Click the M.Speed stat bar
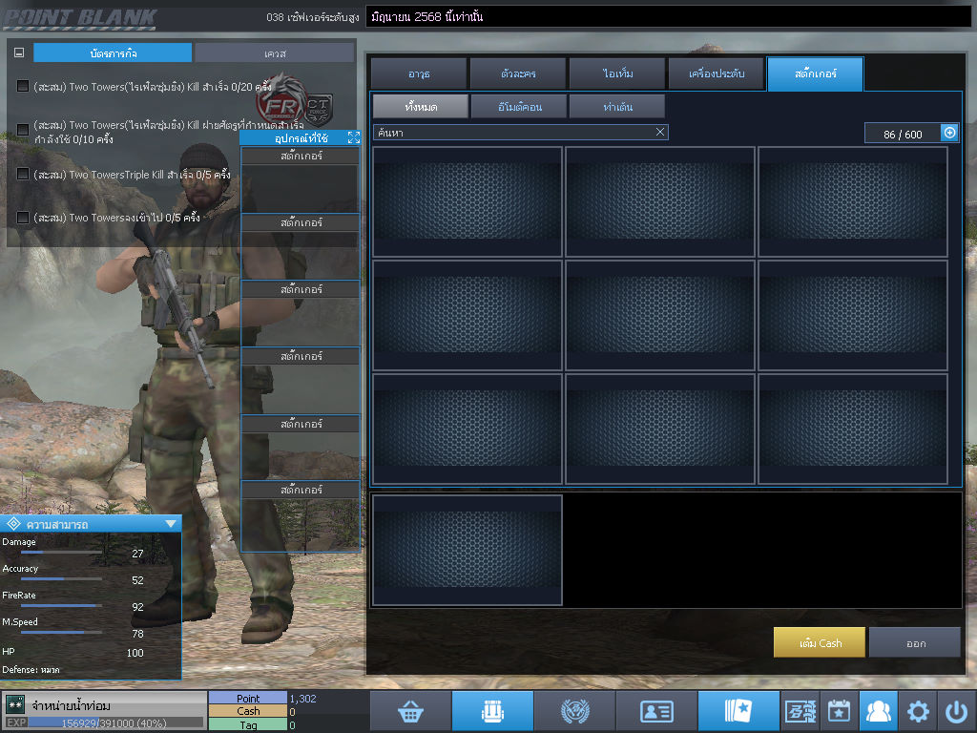Screen dimensions: 977x733 point(62,632)
